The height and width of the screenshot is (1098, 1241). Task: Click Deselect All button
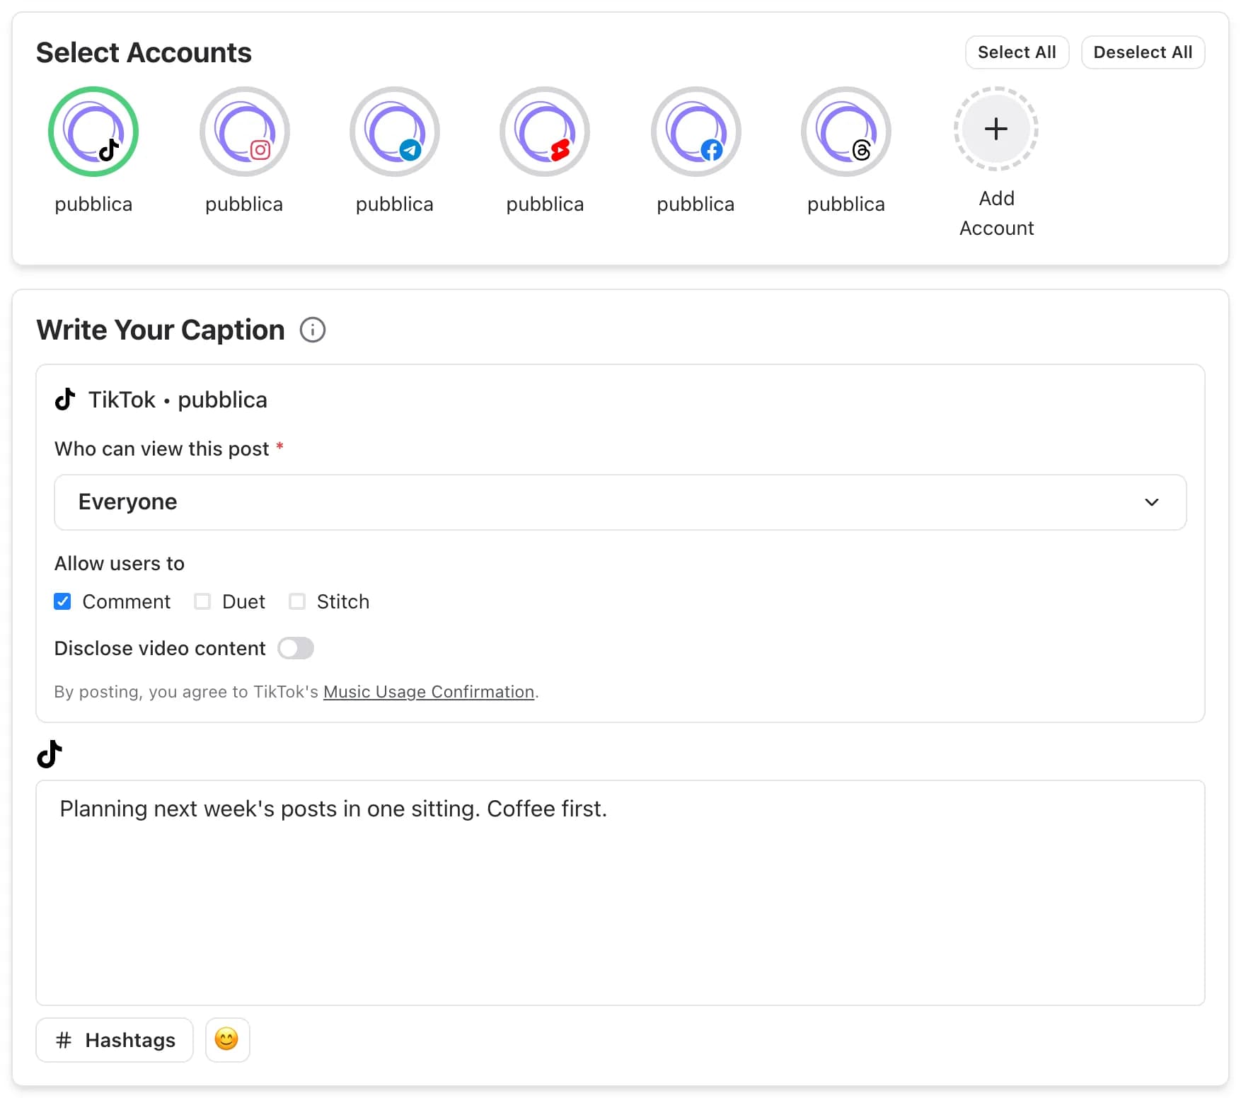(x=1143, y=52)
